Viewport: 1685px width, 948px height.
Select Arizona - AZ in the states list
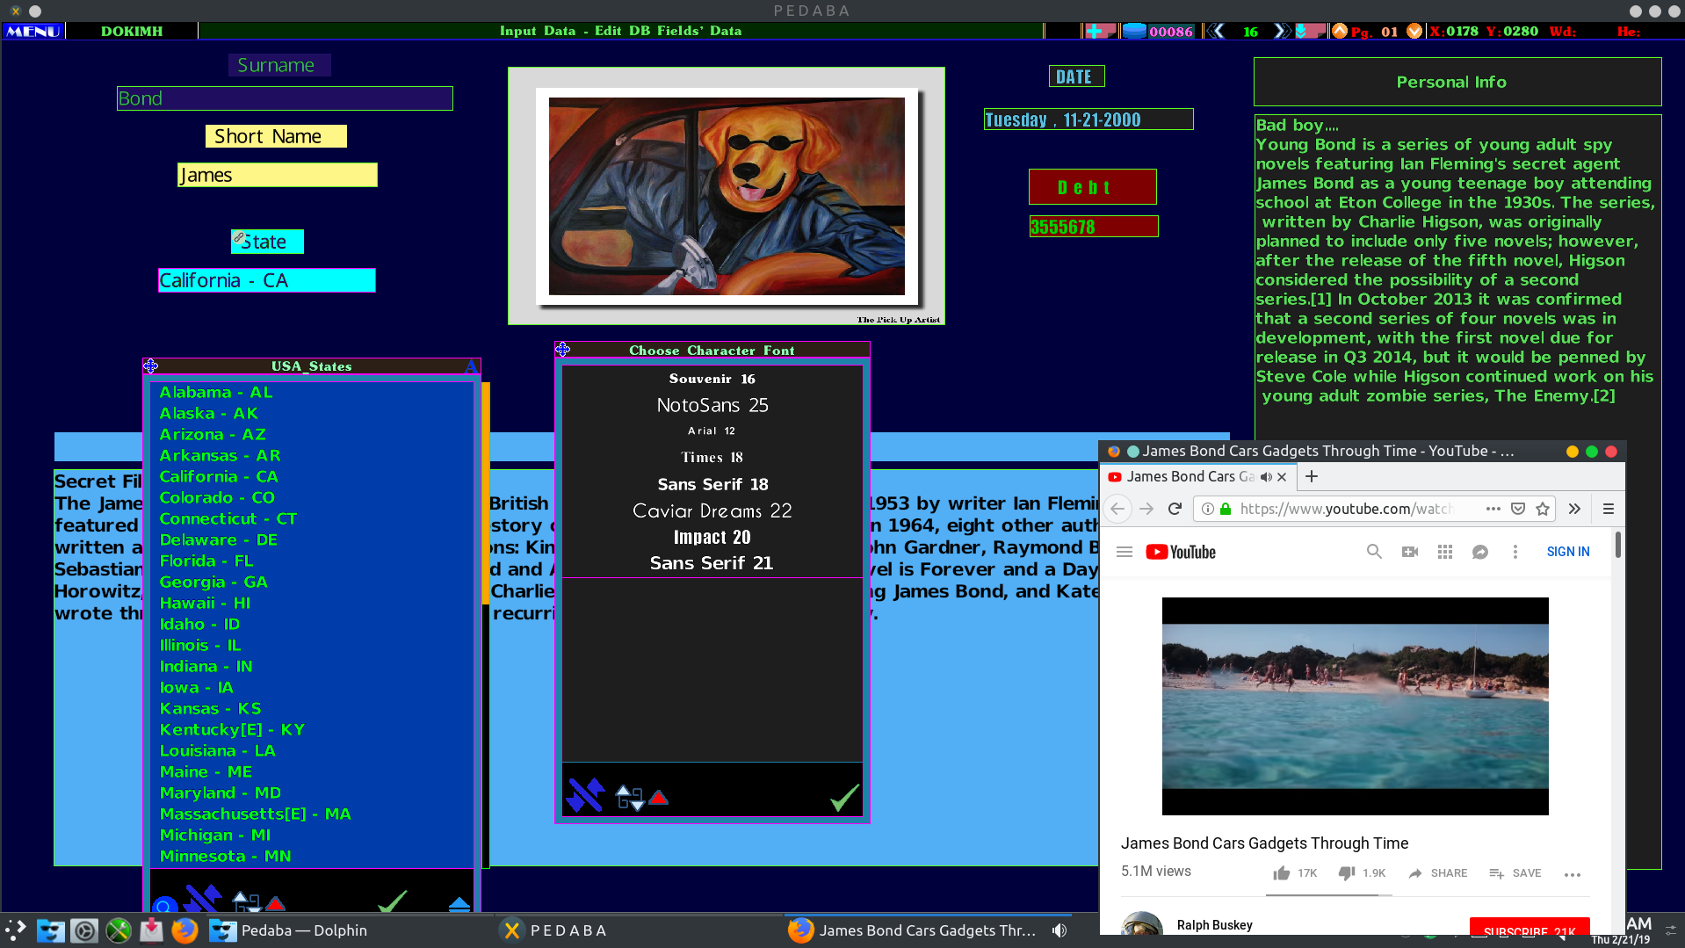tap(213, 434)
